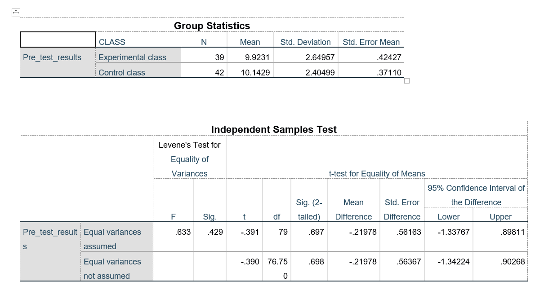Click the table move handle icon
Image resolution: width=544 pixels, height=299 pixels.
pyautogui.click(x=16, y=13)
